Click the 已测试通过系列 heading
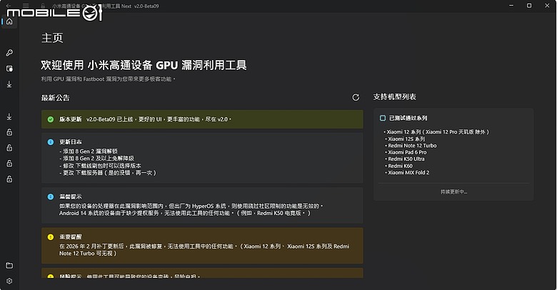 (408, 118)
